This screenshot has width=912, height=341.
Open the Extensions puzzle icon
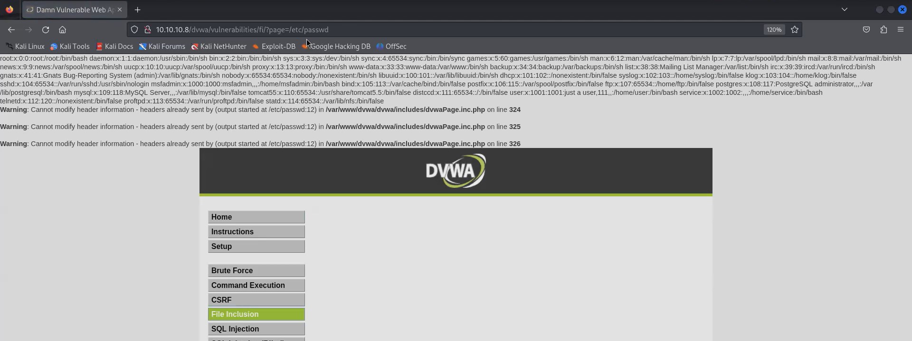tap(883, 29)
